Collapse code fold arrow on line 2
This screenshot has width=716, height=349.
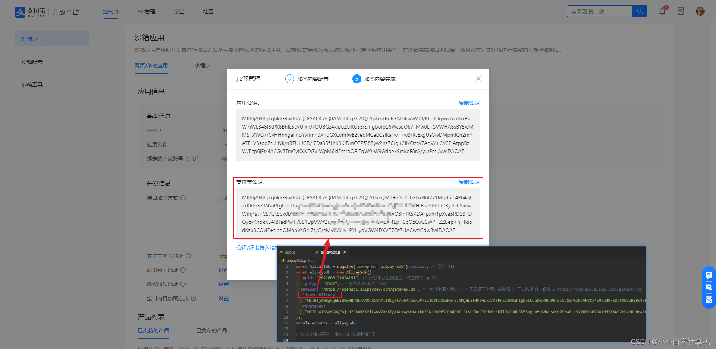pyautogui.click(x=292, y=272)
